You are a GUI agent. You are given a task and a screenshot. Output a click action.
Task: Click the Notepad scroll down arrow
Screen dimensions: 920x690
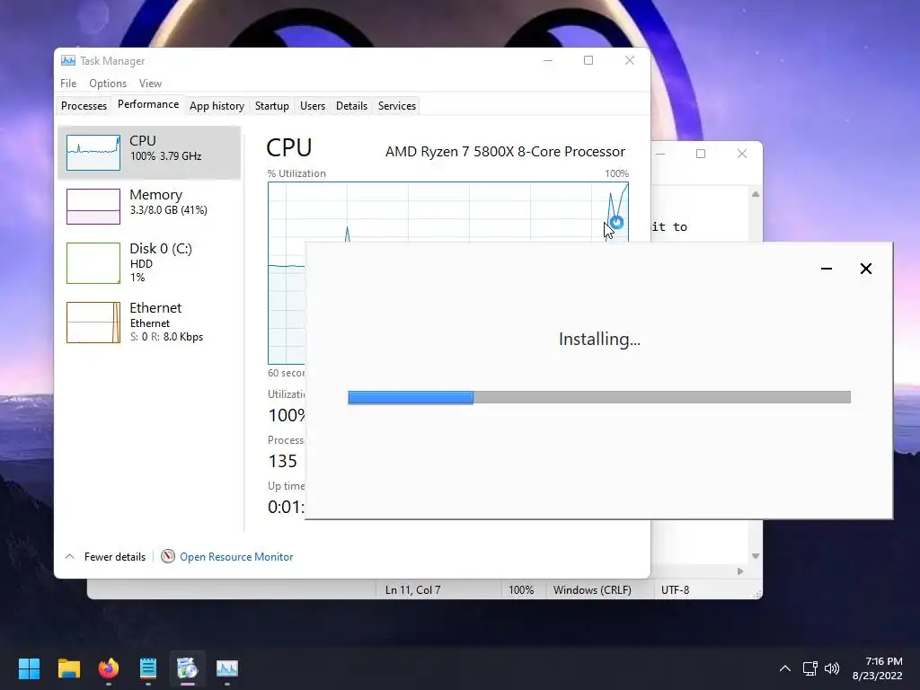755,555
